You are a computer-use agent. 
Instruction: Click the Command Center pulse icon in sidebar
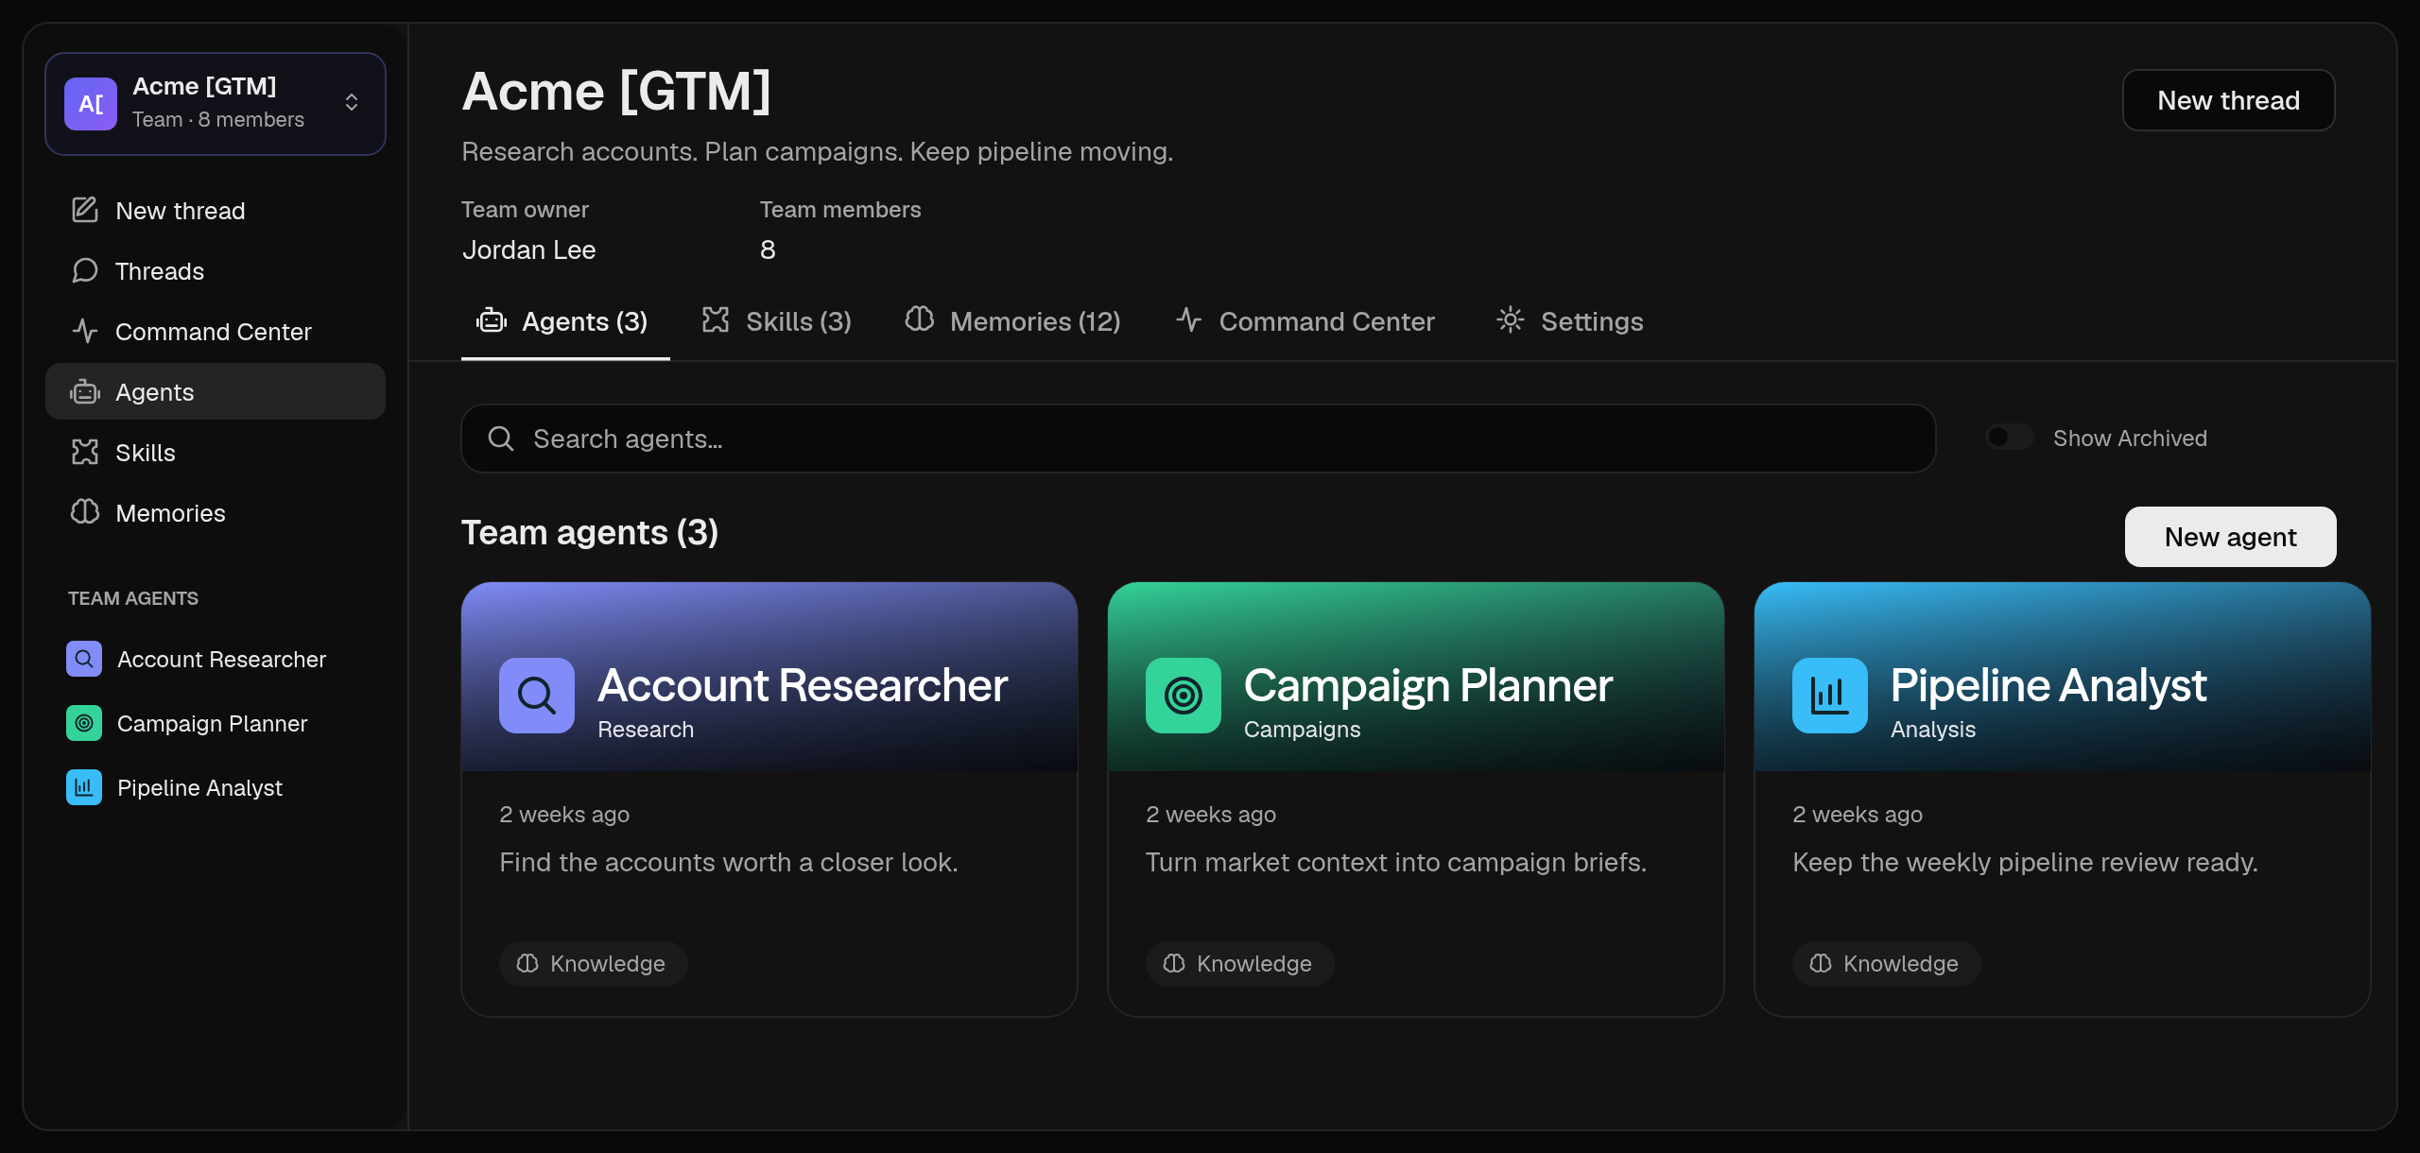tap(85, 331)
